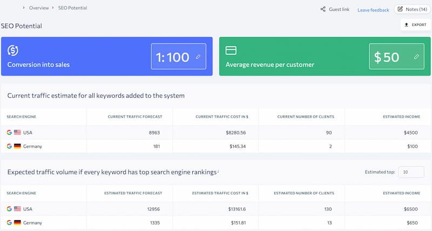Click the EXPORT button
432x231 pixels.
[x=415, y=25]
